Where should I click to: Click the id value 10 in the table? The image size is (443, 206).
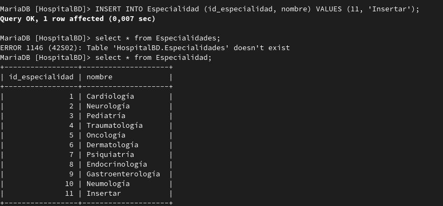[x=69, y=184]
